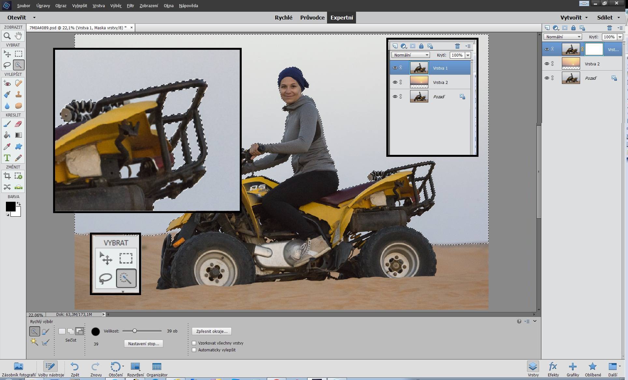Hide the Vrstva 2 layer in the right panel
The height and width of the screenshot is (380, 628).
click(x=547, y=64)
